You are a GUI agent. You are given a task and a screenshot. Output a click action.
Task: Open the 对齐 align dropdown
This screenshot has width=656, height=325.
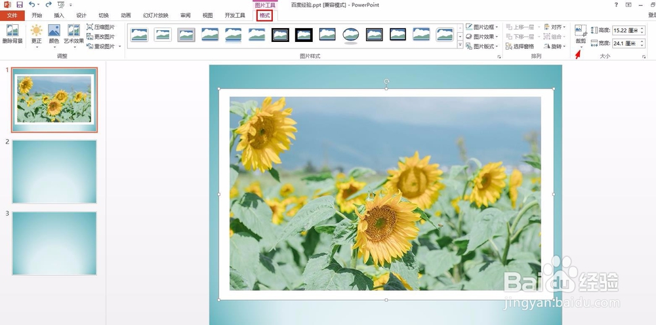[x=555, y=27]
